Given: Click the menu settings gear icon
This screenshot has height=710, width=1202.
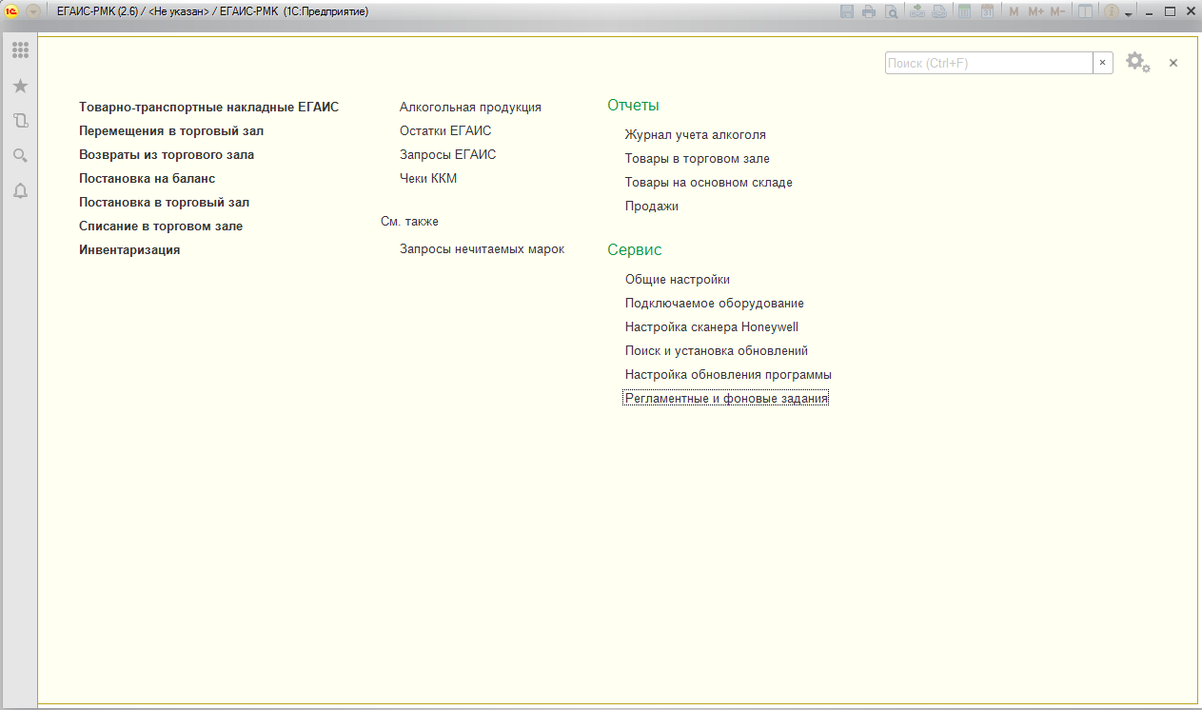Looking at the screenshot, I should (1136, 63).
